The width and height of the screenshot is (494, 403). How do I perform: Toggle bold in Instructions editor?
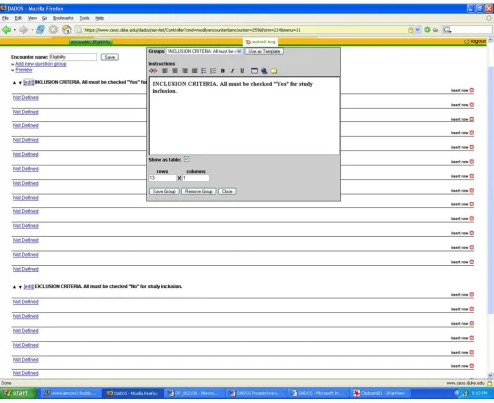pyautogui.click(x=223, y=71)
